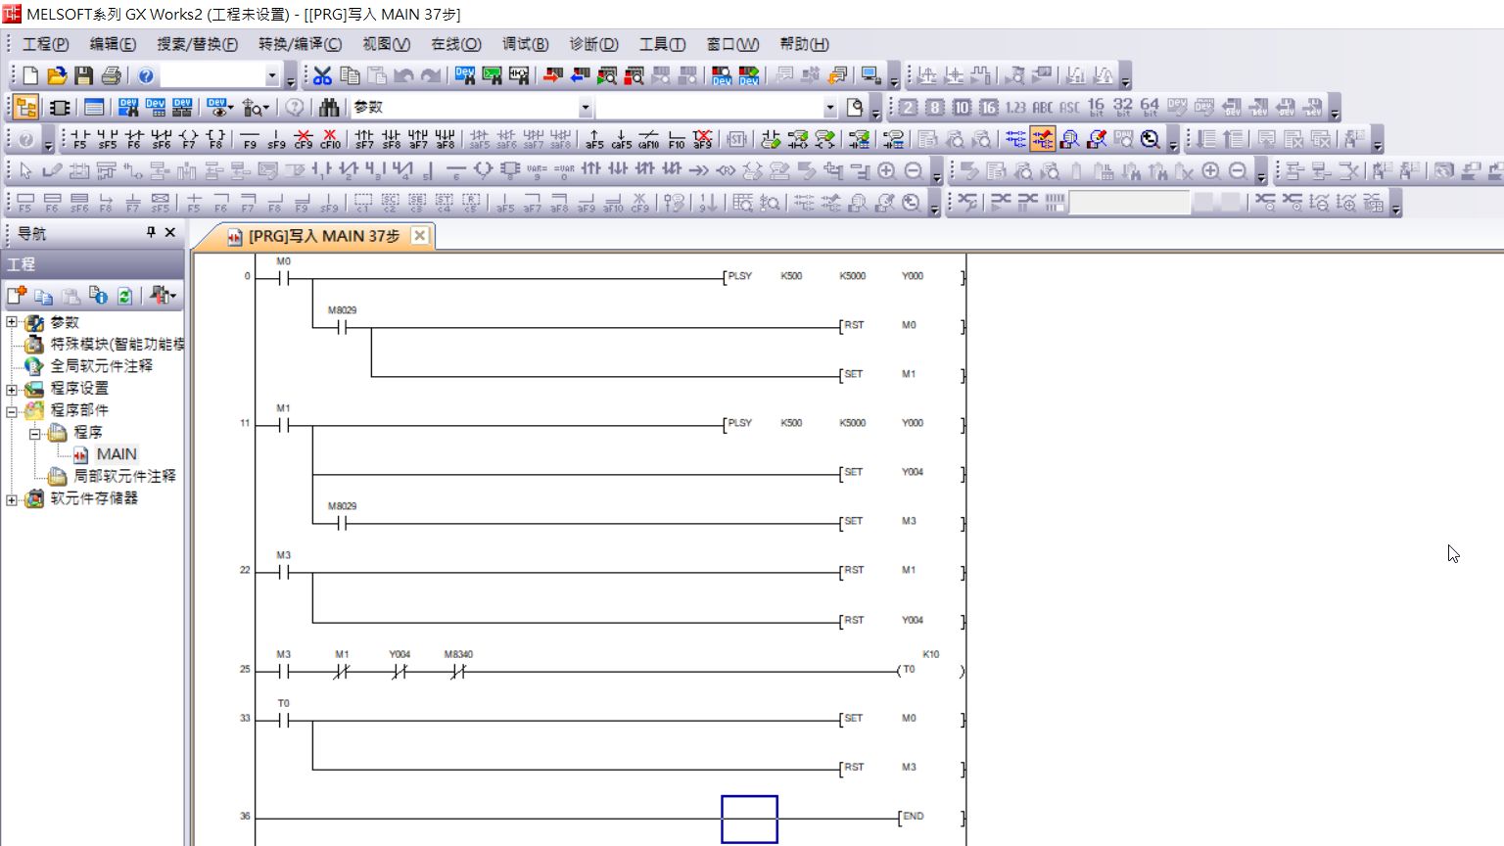Insert an application instruction with F8 icon
The image size is (1504, 846).
[216, 139]
